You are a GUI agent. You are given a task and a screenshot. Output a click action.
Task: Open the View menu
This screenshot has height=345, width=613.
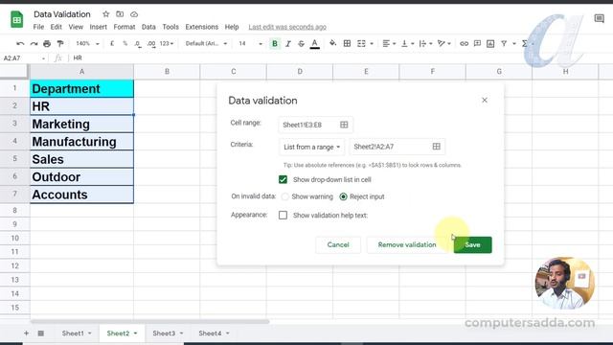(76, 27)
